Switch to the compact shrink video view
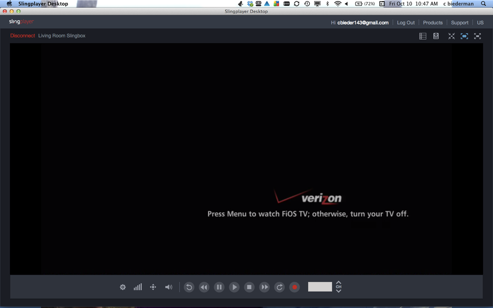 tap(452, 36)
